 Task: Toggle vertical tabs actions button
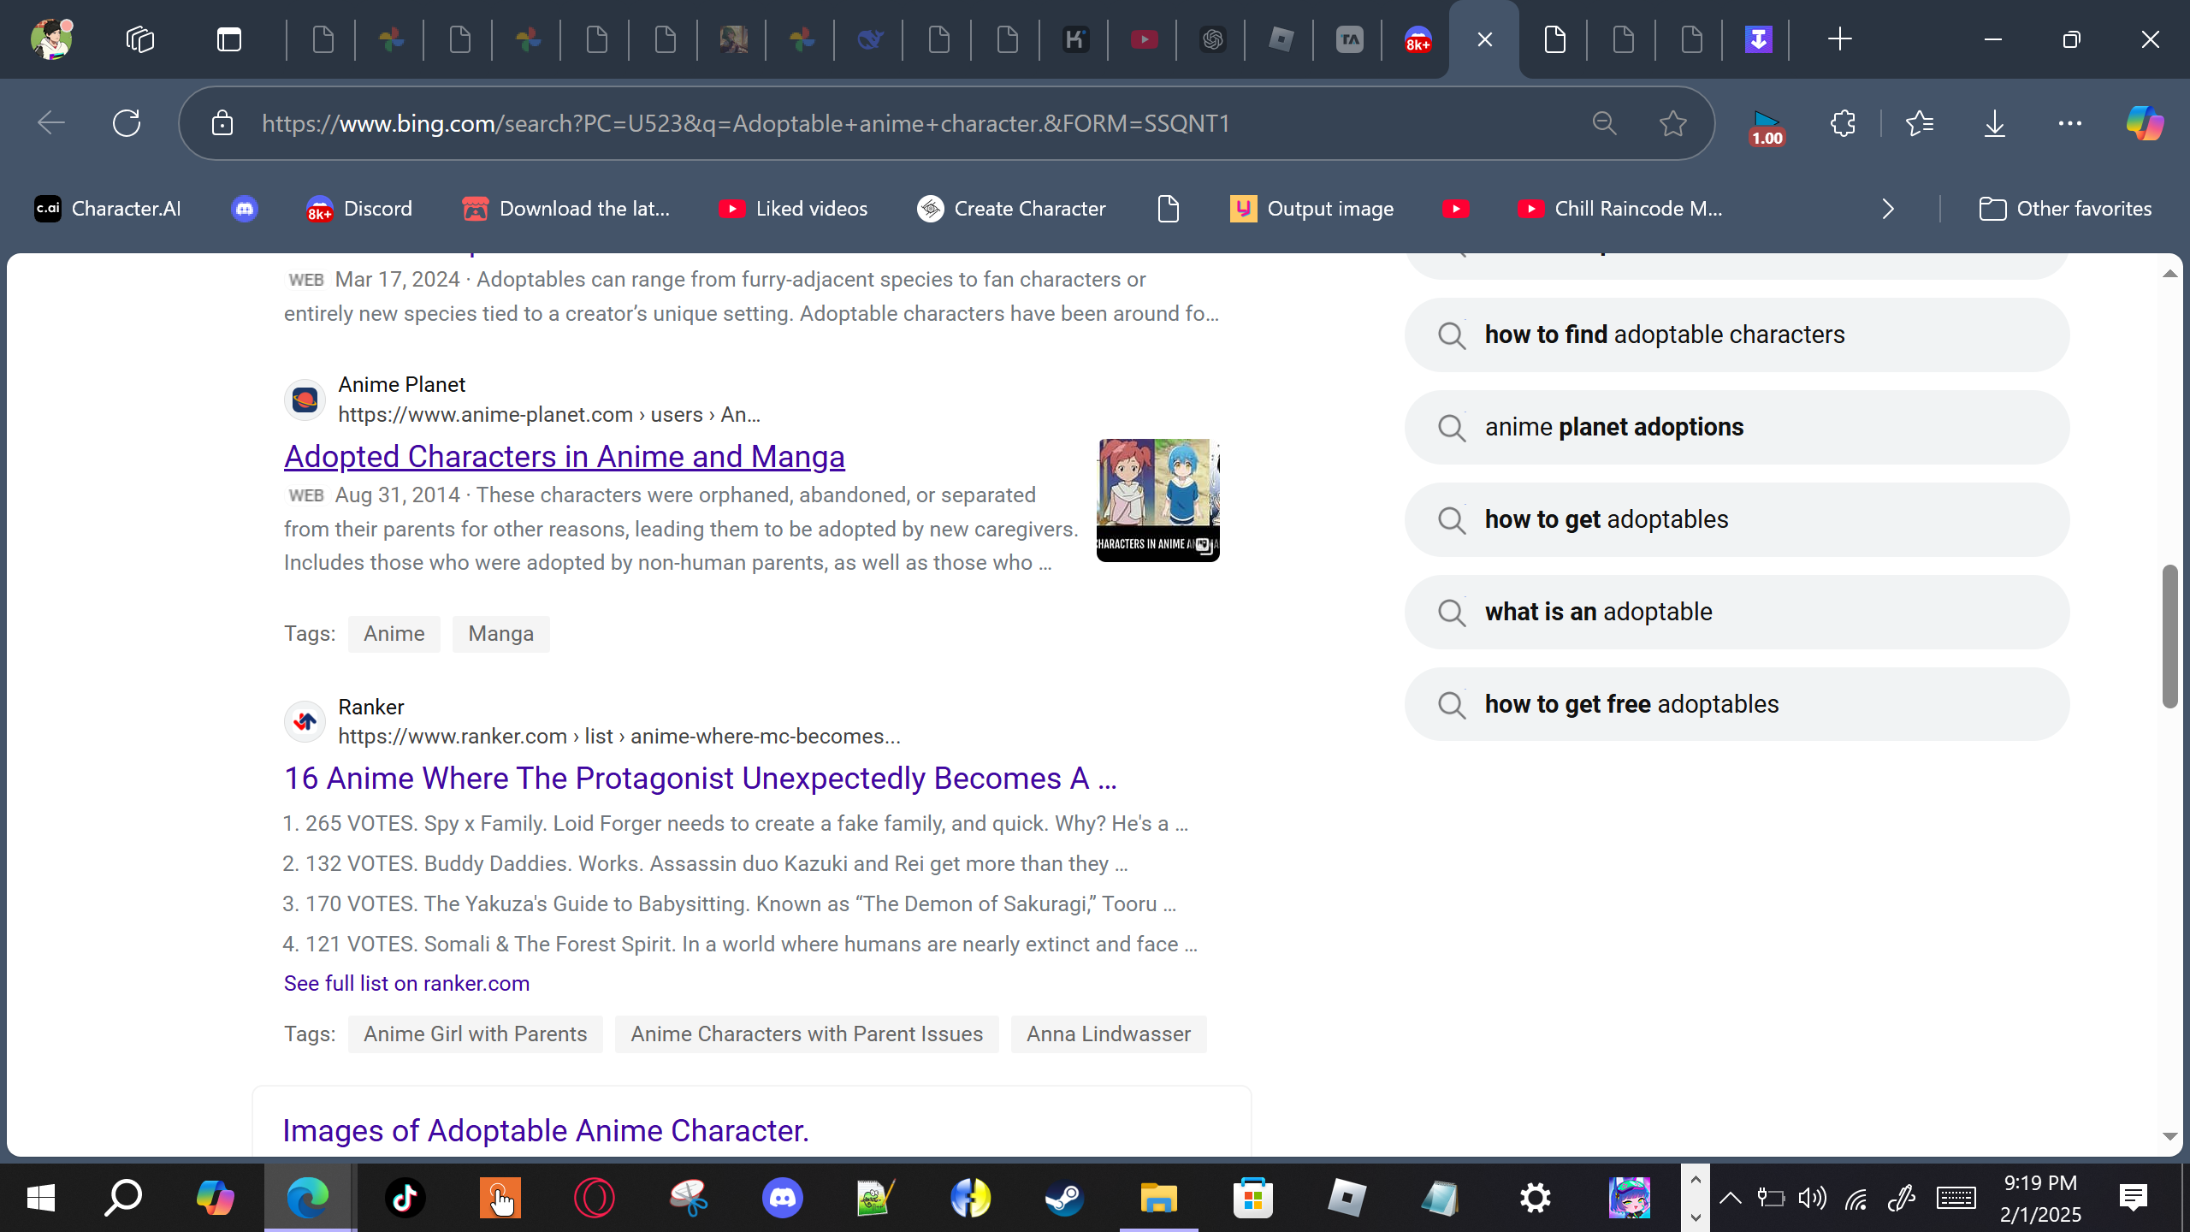coord(228,39)
